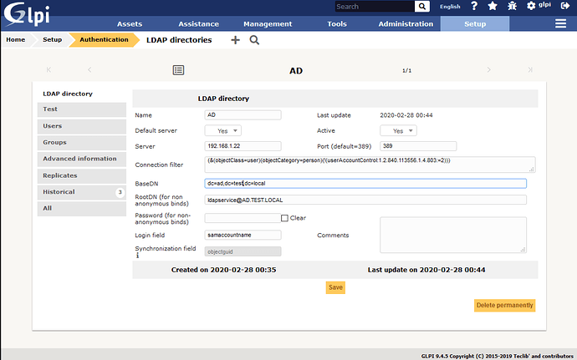Image resolution: width=577 pixels, height=360 pixels.
Task: Click the 1/1 record counter
Action: (x=406, y=70)
